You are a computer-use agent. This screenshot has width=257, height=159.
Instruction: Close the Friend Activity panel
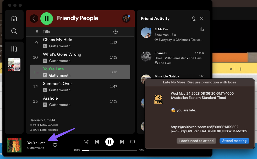pyautogui.click(x=202, y=19)
